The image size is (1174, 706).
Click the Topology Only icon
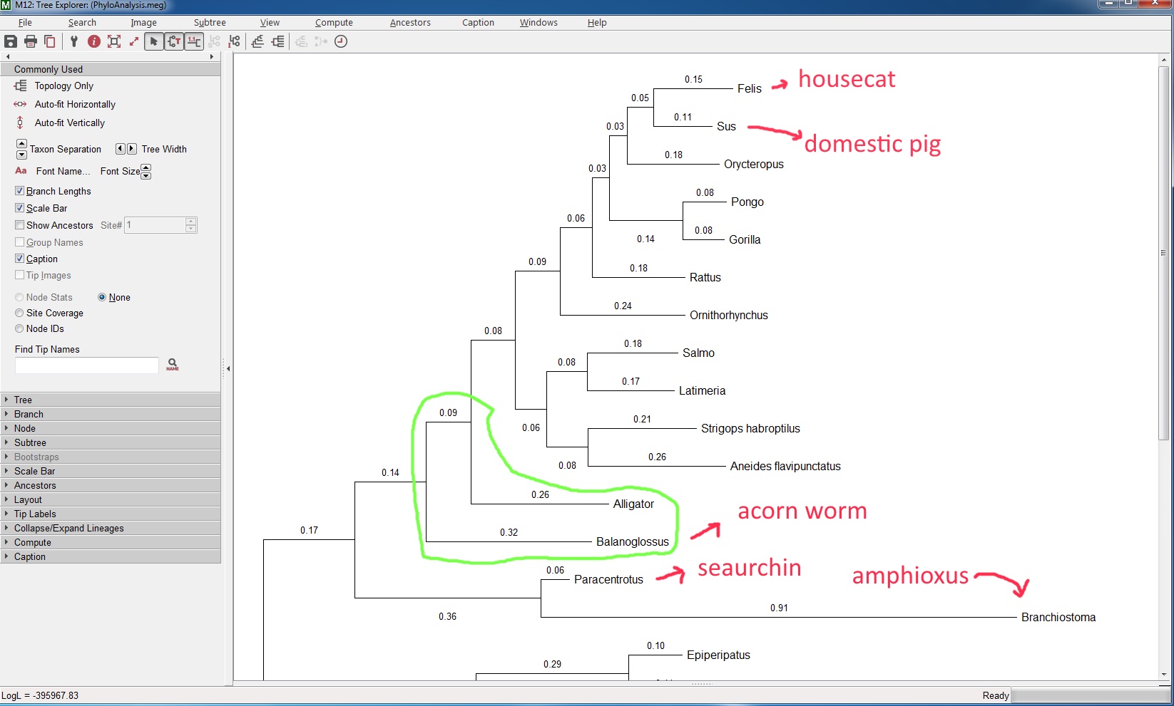[20, 85]
